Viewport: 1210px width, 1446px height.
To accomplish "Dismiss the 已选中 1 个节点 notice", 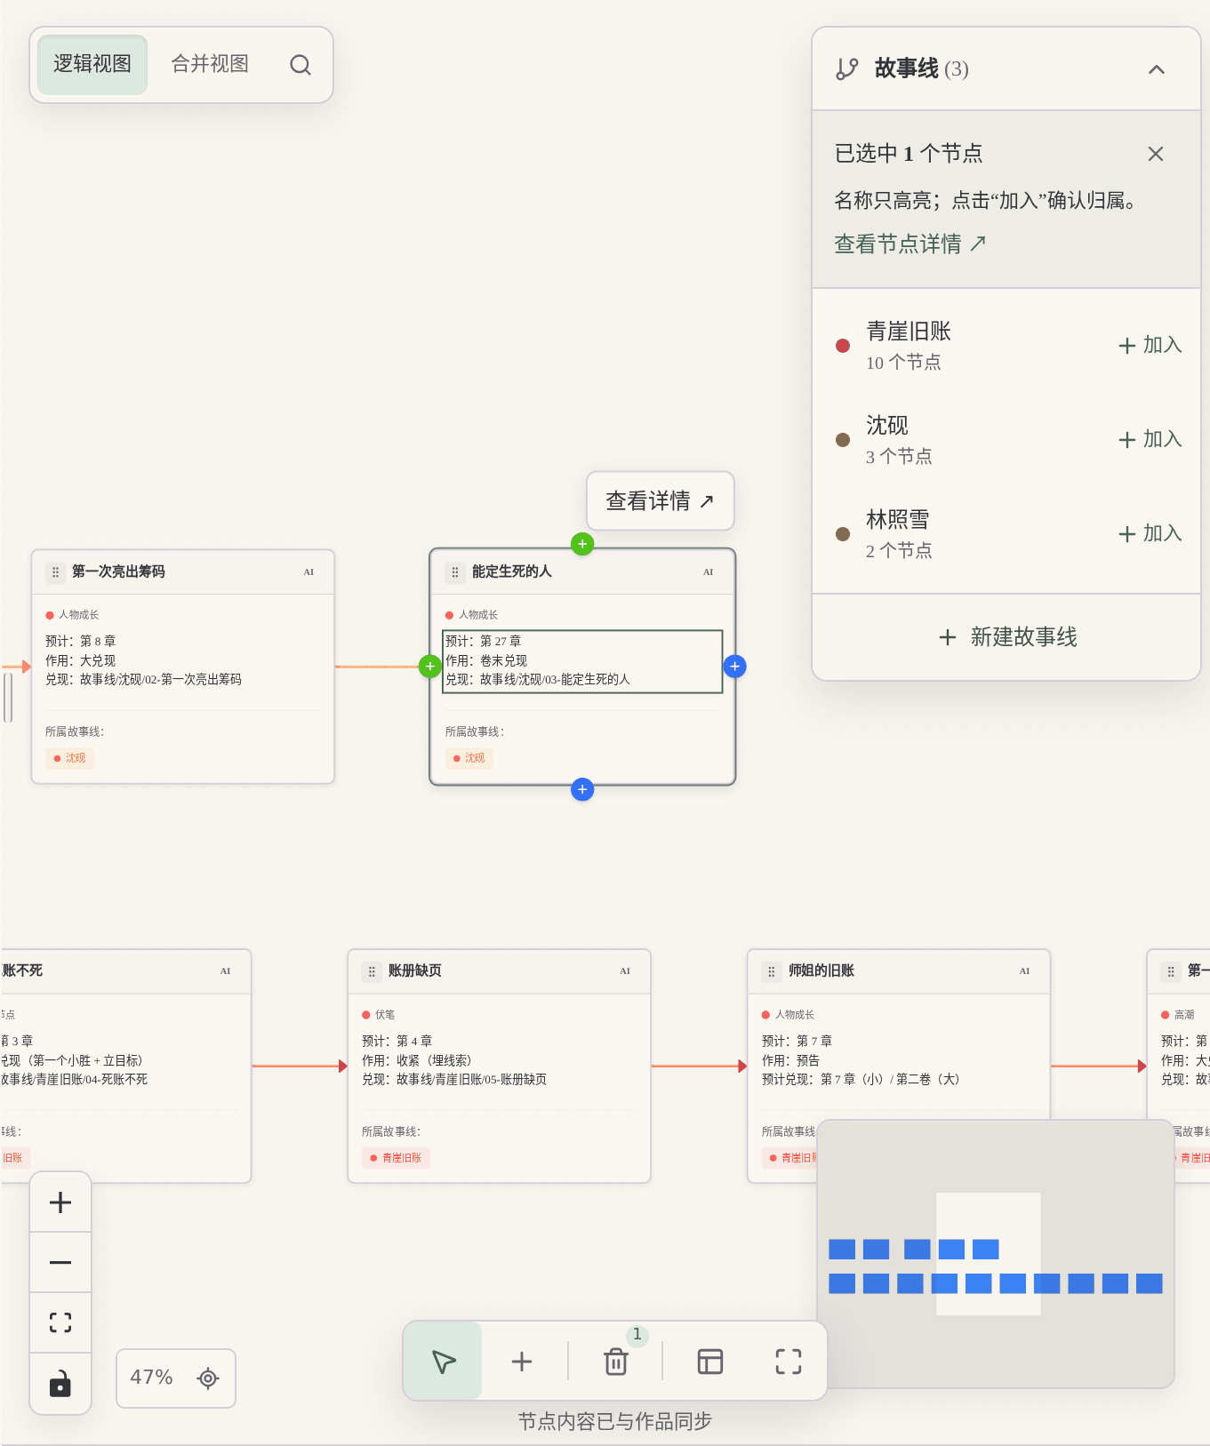I will pyautogui.click(x=1155, y=154).
